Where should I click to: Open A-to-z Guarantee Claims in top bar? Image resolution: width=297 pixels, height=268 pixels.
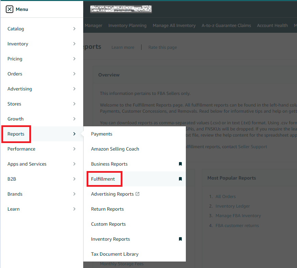tap(226, 25)
